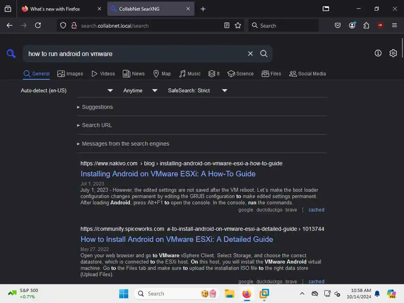
Task: Close the CollabNet SearXNG tab
Action: (188, 9)
